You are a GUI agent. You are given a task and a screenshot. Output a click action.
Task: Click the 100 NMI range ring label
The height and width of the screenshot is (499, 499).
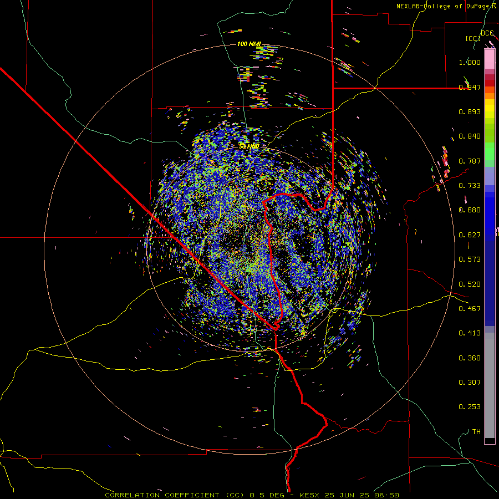click(249, 44)
